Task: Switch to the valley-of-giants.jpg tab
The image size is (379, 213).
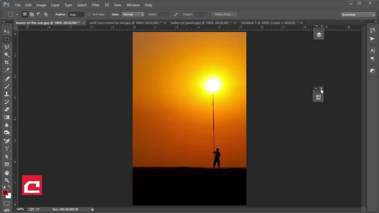Action: coord(201,23)
